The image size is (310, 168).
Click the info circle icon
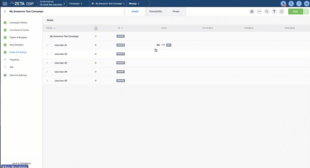pos(281,12)
